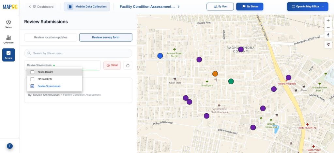Click the Green Hamlet Park 2 label
The height and width of the screenshot is (153, 334).
coord(320,89)
